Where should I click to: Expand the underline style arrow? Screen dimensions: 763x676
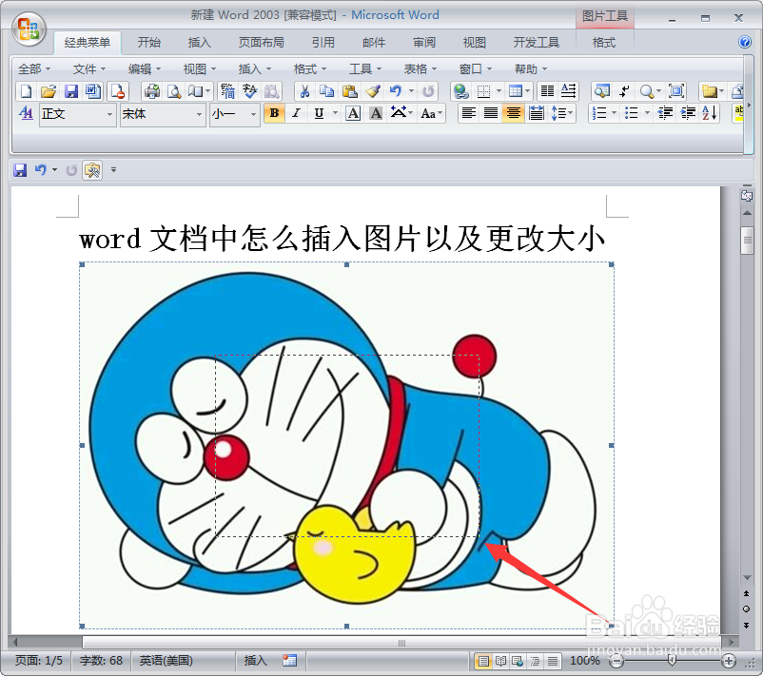pyautogui.click(x=335, y=114)
